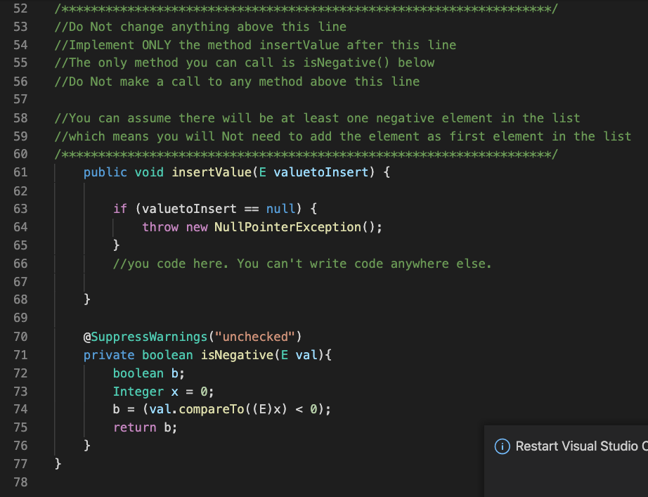The height and width of the screenshot is (497, 648).
Task: Click the closing brace on line 77
Action: coord(58,464)
